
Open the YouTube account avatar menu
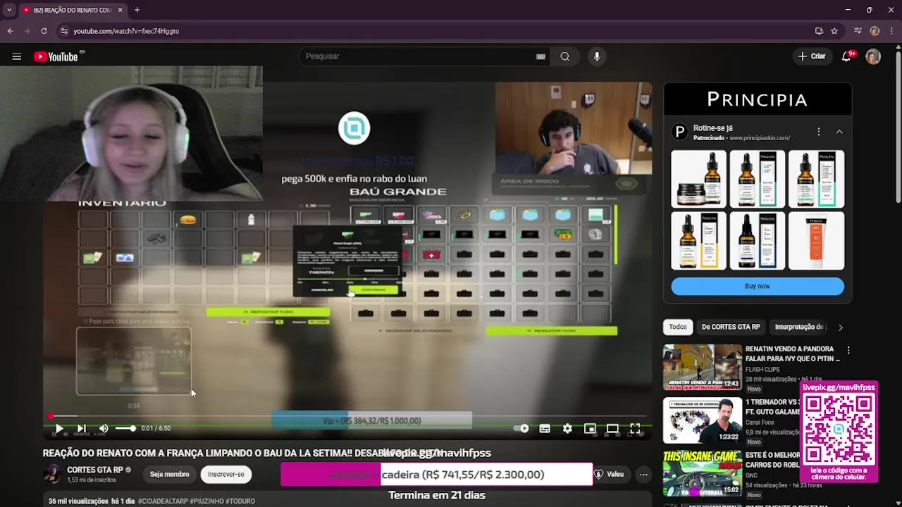coord(873,56)
